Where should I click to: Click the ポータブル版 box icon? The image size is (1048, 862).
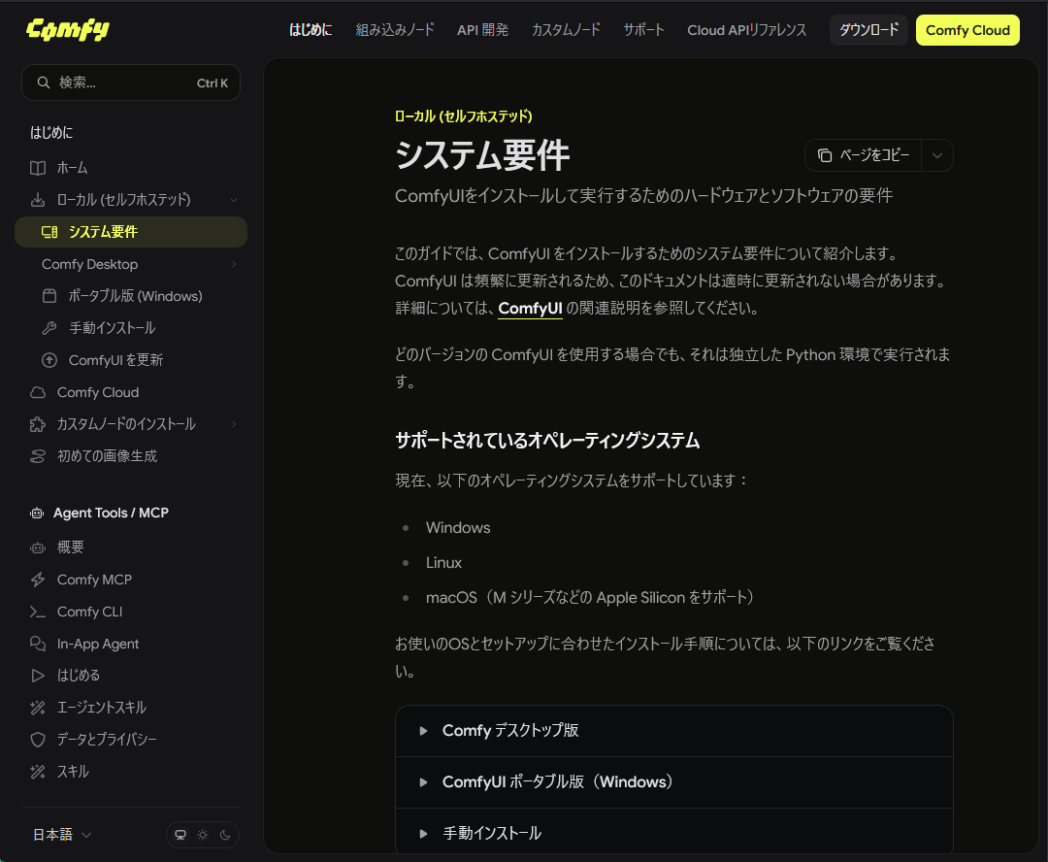49,296
